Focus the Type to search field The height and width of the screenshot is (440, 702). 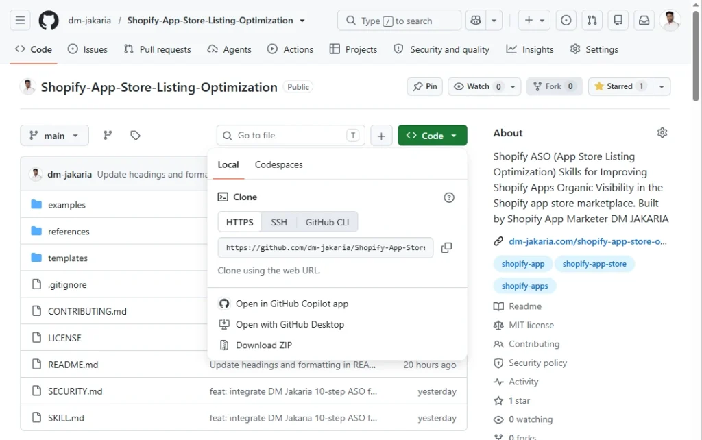click(x=399, y=21)
